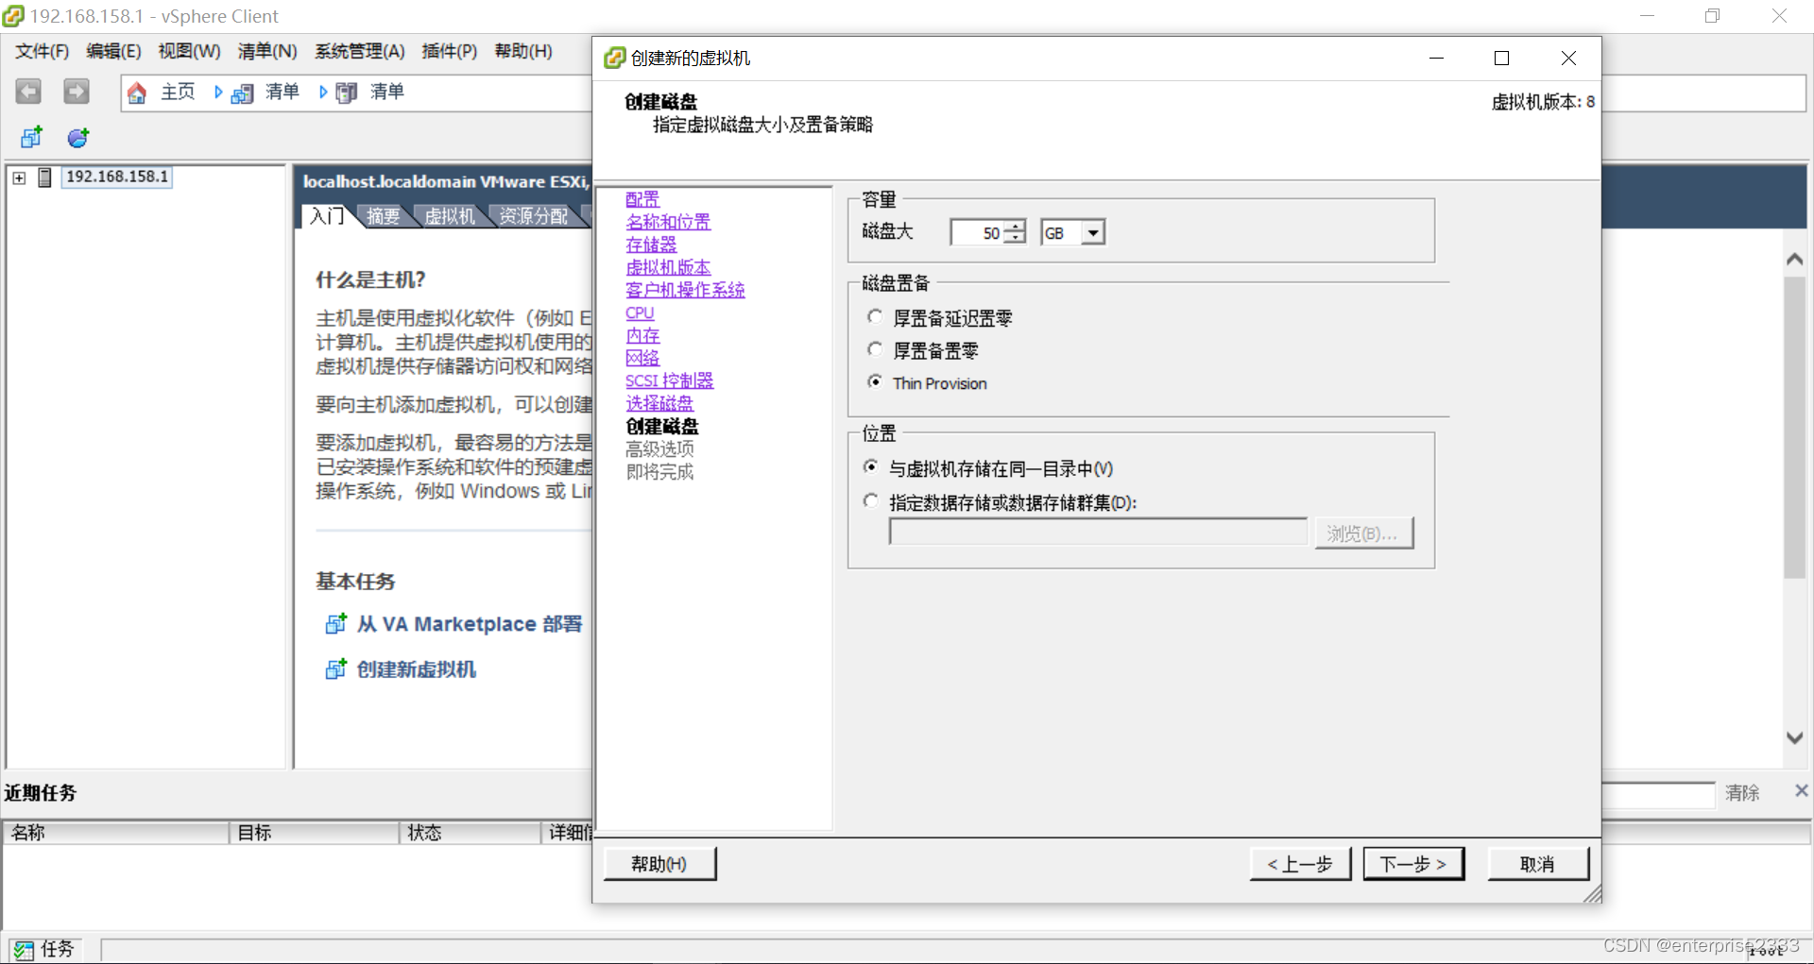Click the 从 VA Marketplace 部署 link

[x=470, y=624]
